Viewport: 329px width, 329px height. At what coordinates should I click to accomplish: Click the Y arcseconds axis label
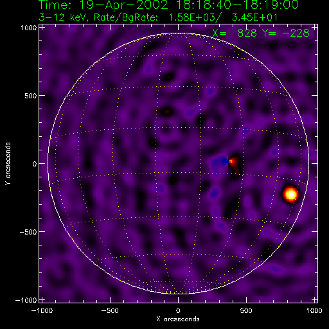(x=8, y=164)
